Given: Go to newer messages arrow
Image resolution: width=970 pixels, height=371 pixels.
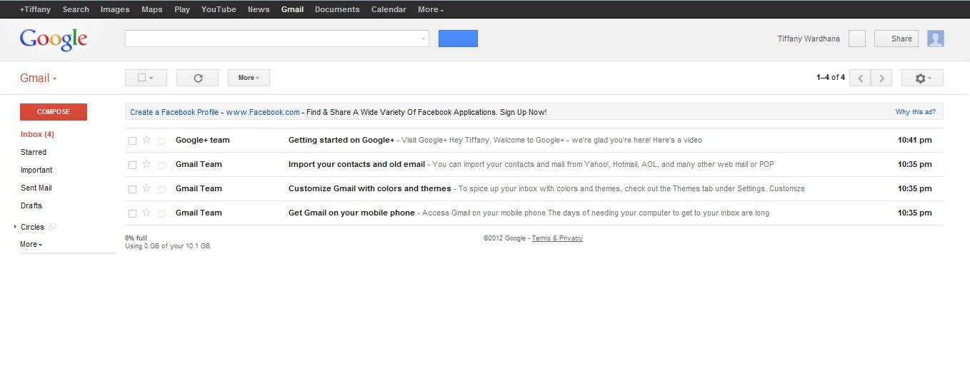Looking at the screenshot, I should click(x=860, y=78).
